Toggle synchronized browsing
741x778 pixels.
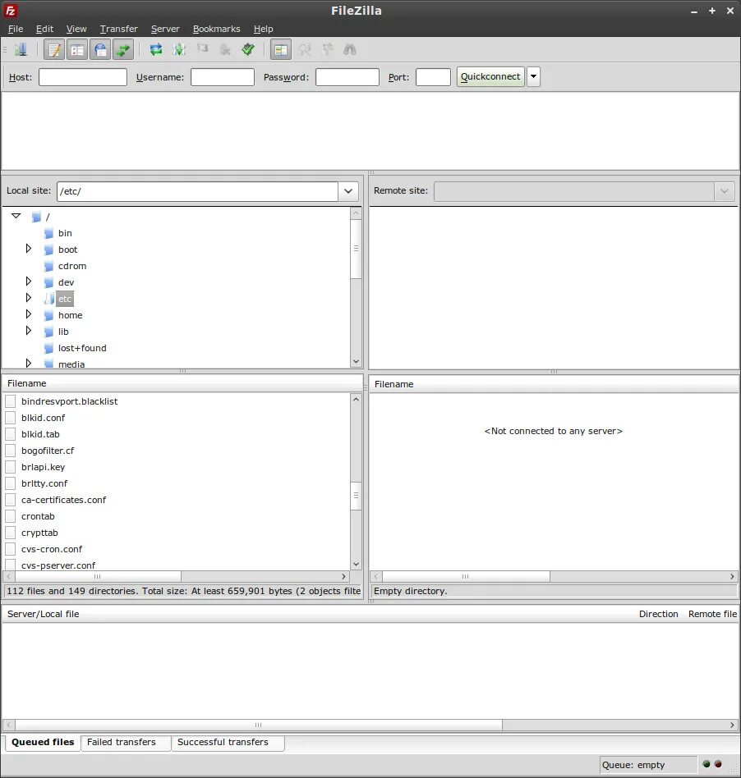(327, 49)
